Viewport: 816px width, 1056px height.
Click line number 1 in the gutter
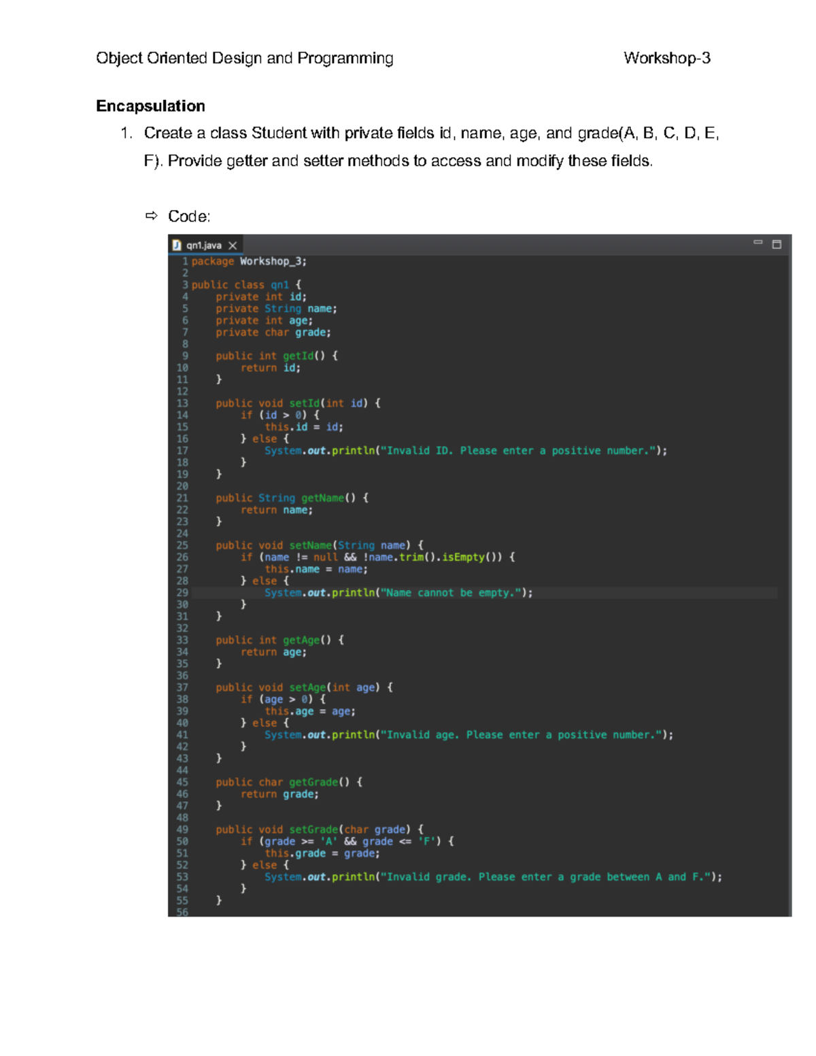(x=186, y=261)
